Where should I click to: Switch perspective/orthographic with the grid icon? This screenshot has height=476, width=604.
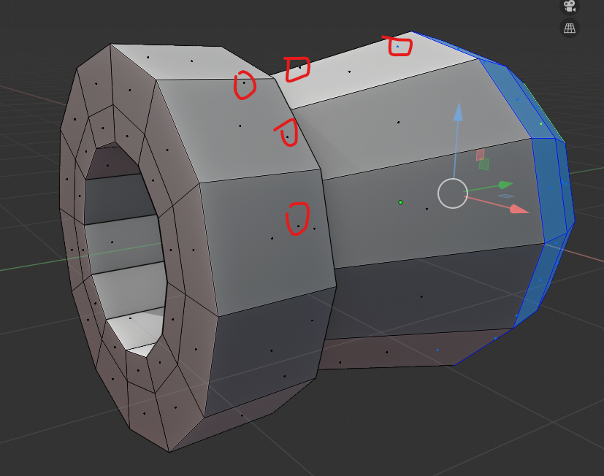click(570, 28)
